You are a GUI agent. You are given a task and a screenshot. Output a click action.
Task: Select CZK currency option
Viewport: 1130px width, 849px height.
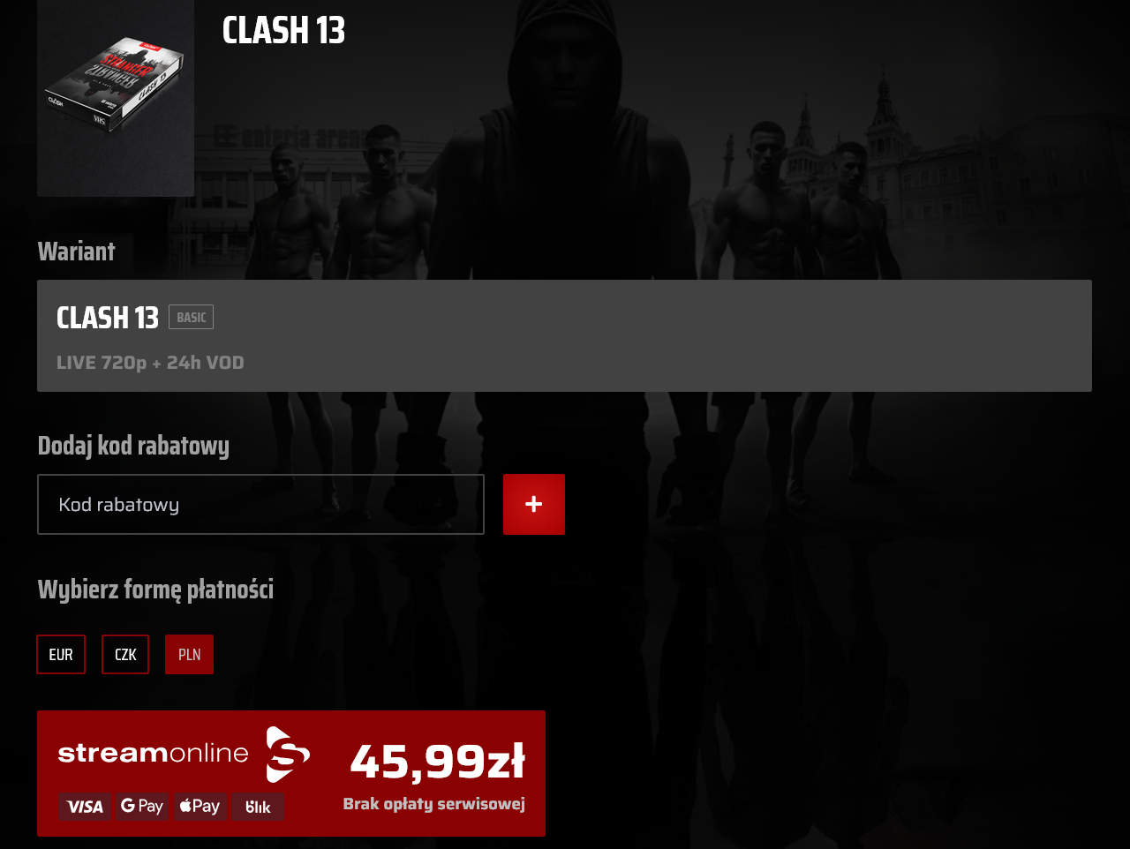coord(125,654)
